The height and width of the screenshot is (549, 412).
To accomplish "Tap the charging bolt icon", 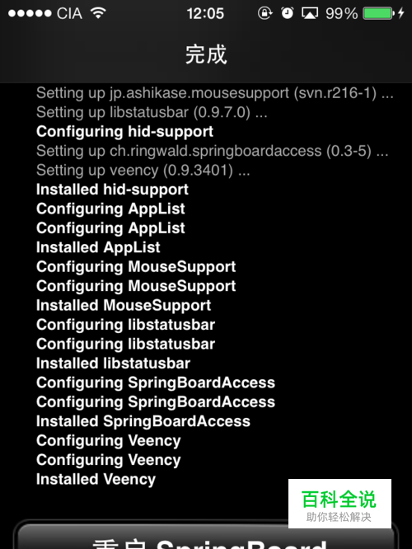I will [x=400, y=13].
